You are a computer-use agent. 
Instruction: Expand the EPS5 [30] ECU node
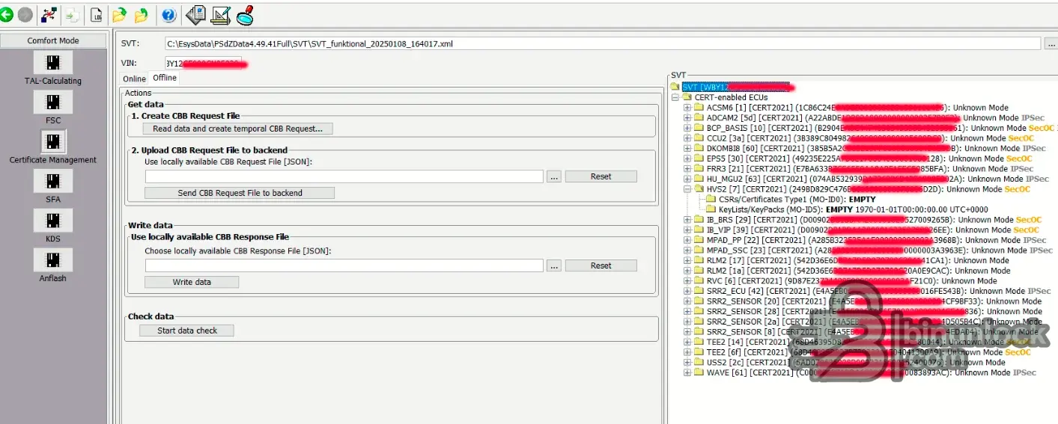pyautogui.click(x=687, y=159)
